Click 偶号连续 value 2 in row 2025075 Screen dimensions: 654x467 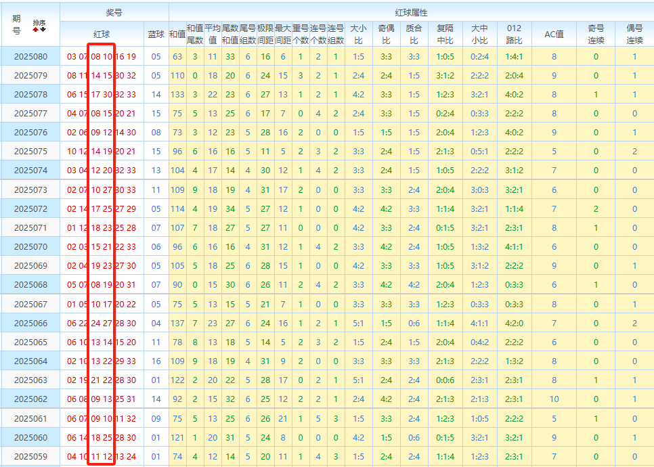click(634, 152)
